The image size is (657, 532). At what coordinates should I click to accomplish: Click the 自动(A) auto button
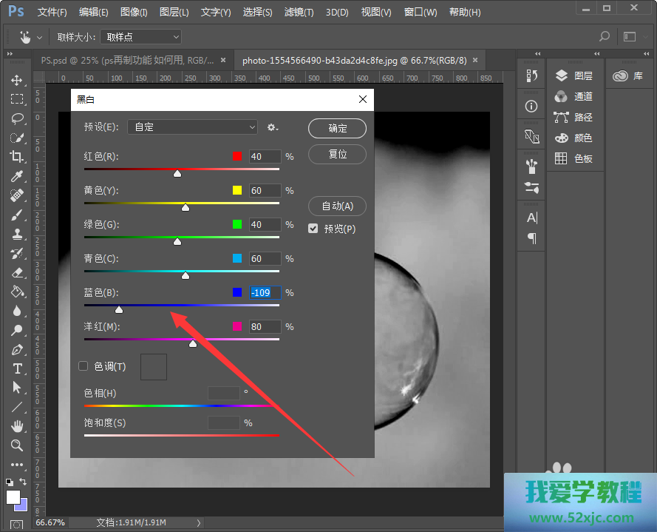pyautogui.click(x=337, y=206)
